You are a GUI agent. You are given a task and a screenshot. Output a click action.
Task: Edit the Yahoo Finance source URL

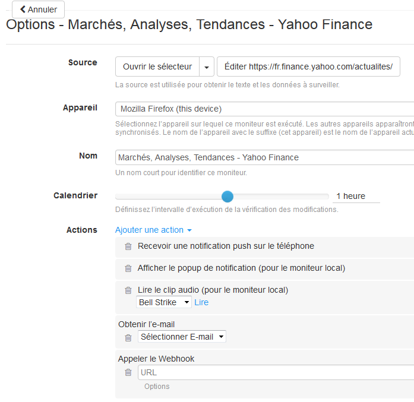tap(308, 67)
